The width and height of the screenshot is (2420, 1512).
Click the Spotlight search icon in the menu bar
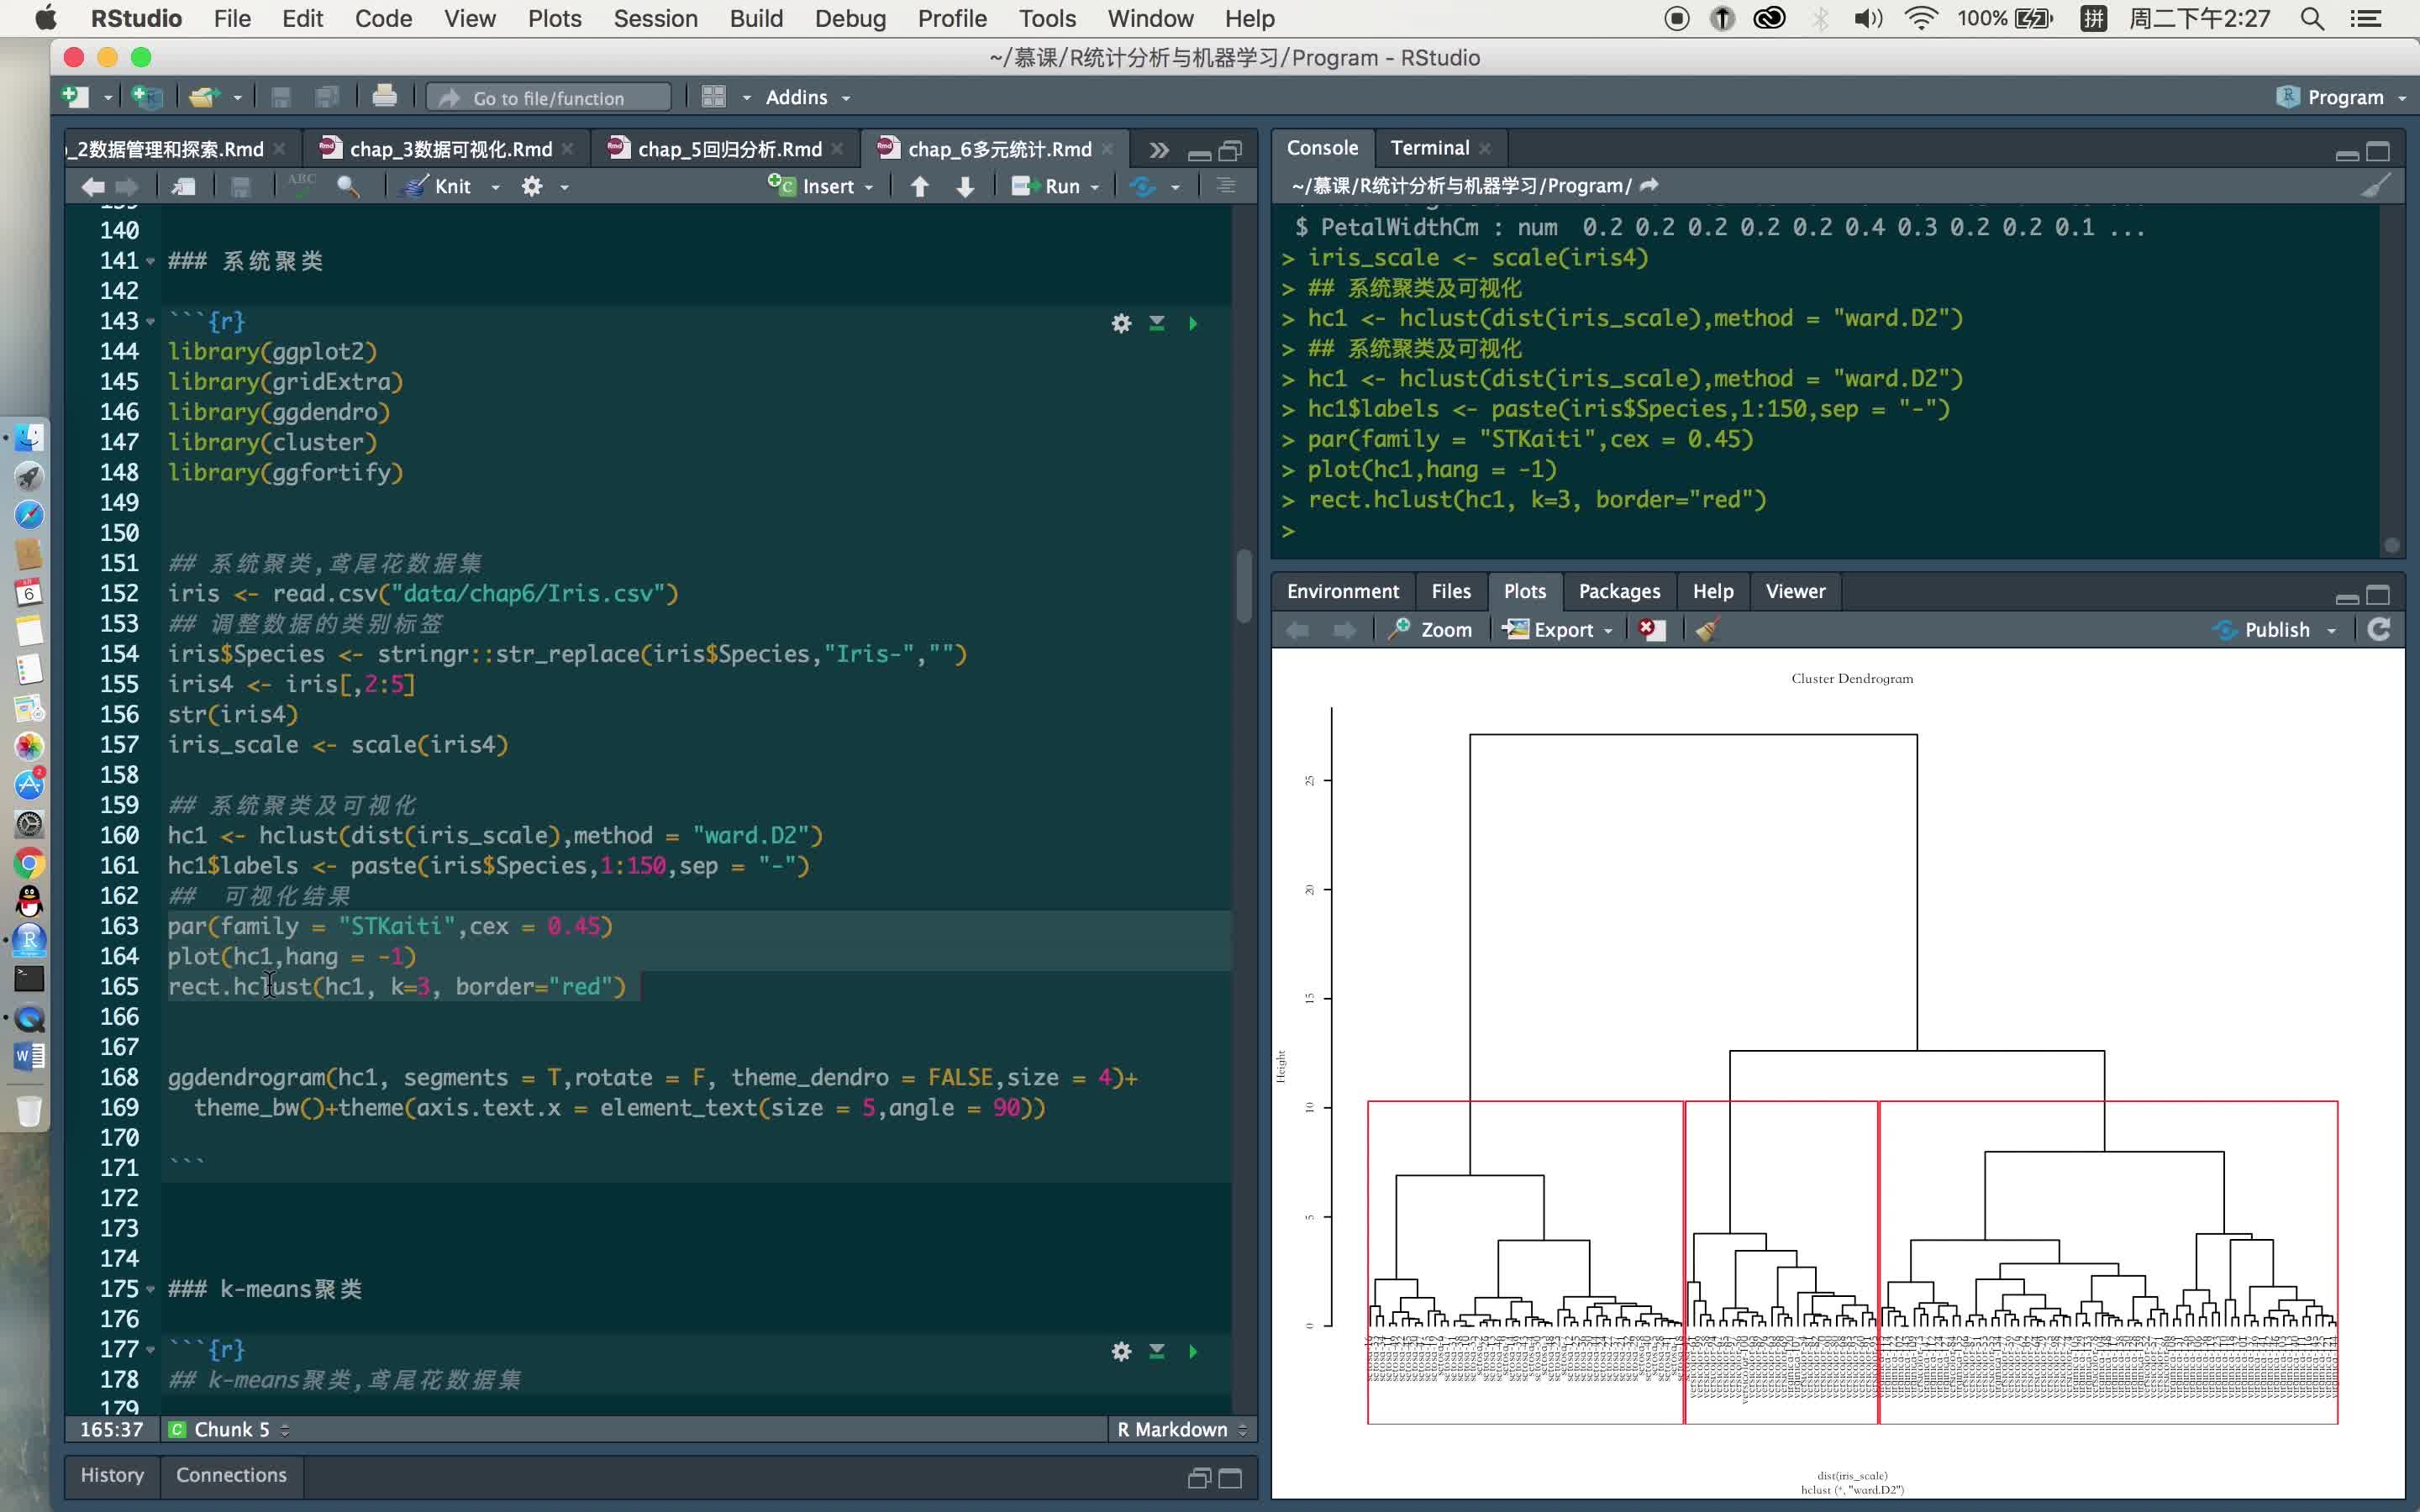[x=2311, y=18]
